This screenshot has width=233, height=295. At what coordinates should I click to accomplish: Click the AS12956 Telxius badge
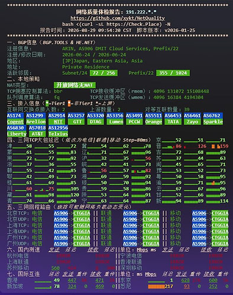[x=58, y=131]
